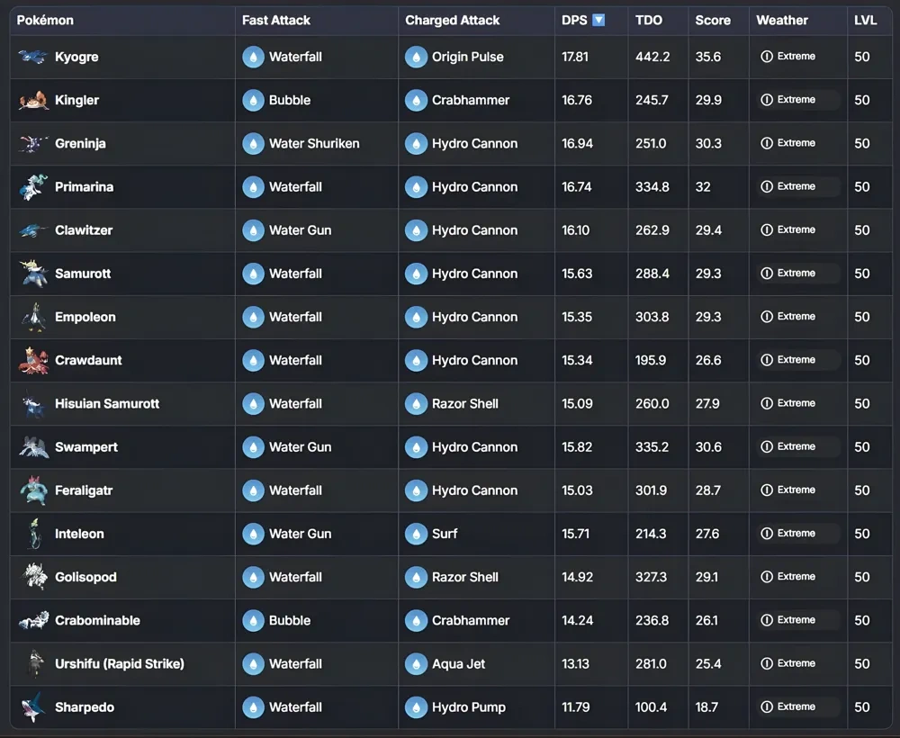Click DPS value 17.81
This screenshot has height=738, width=900.
575,57
